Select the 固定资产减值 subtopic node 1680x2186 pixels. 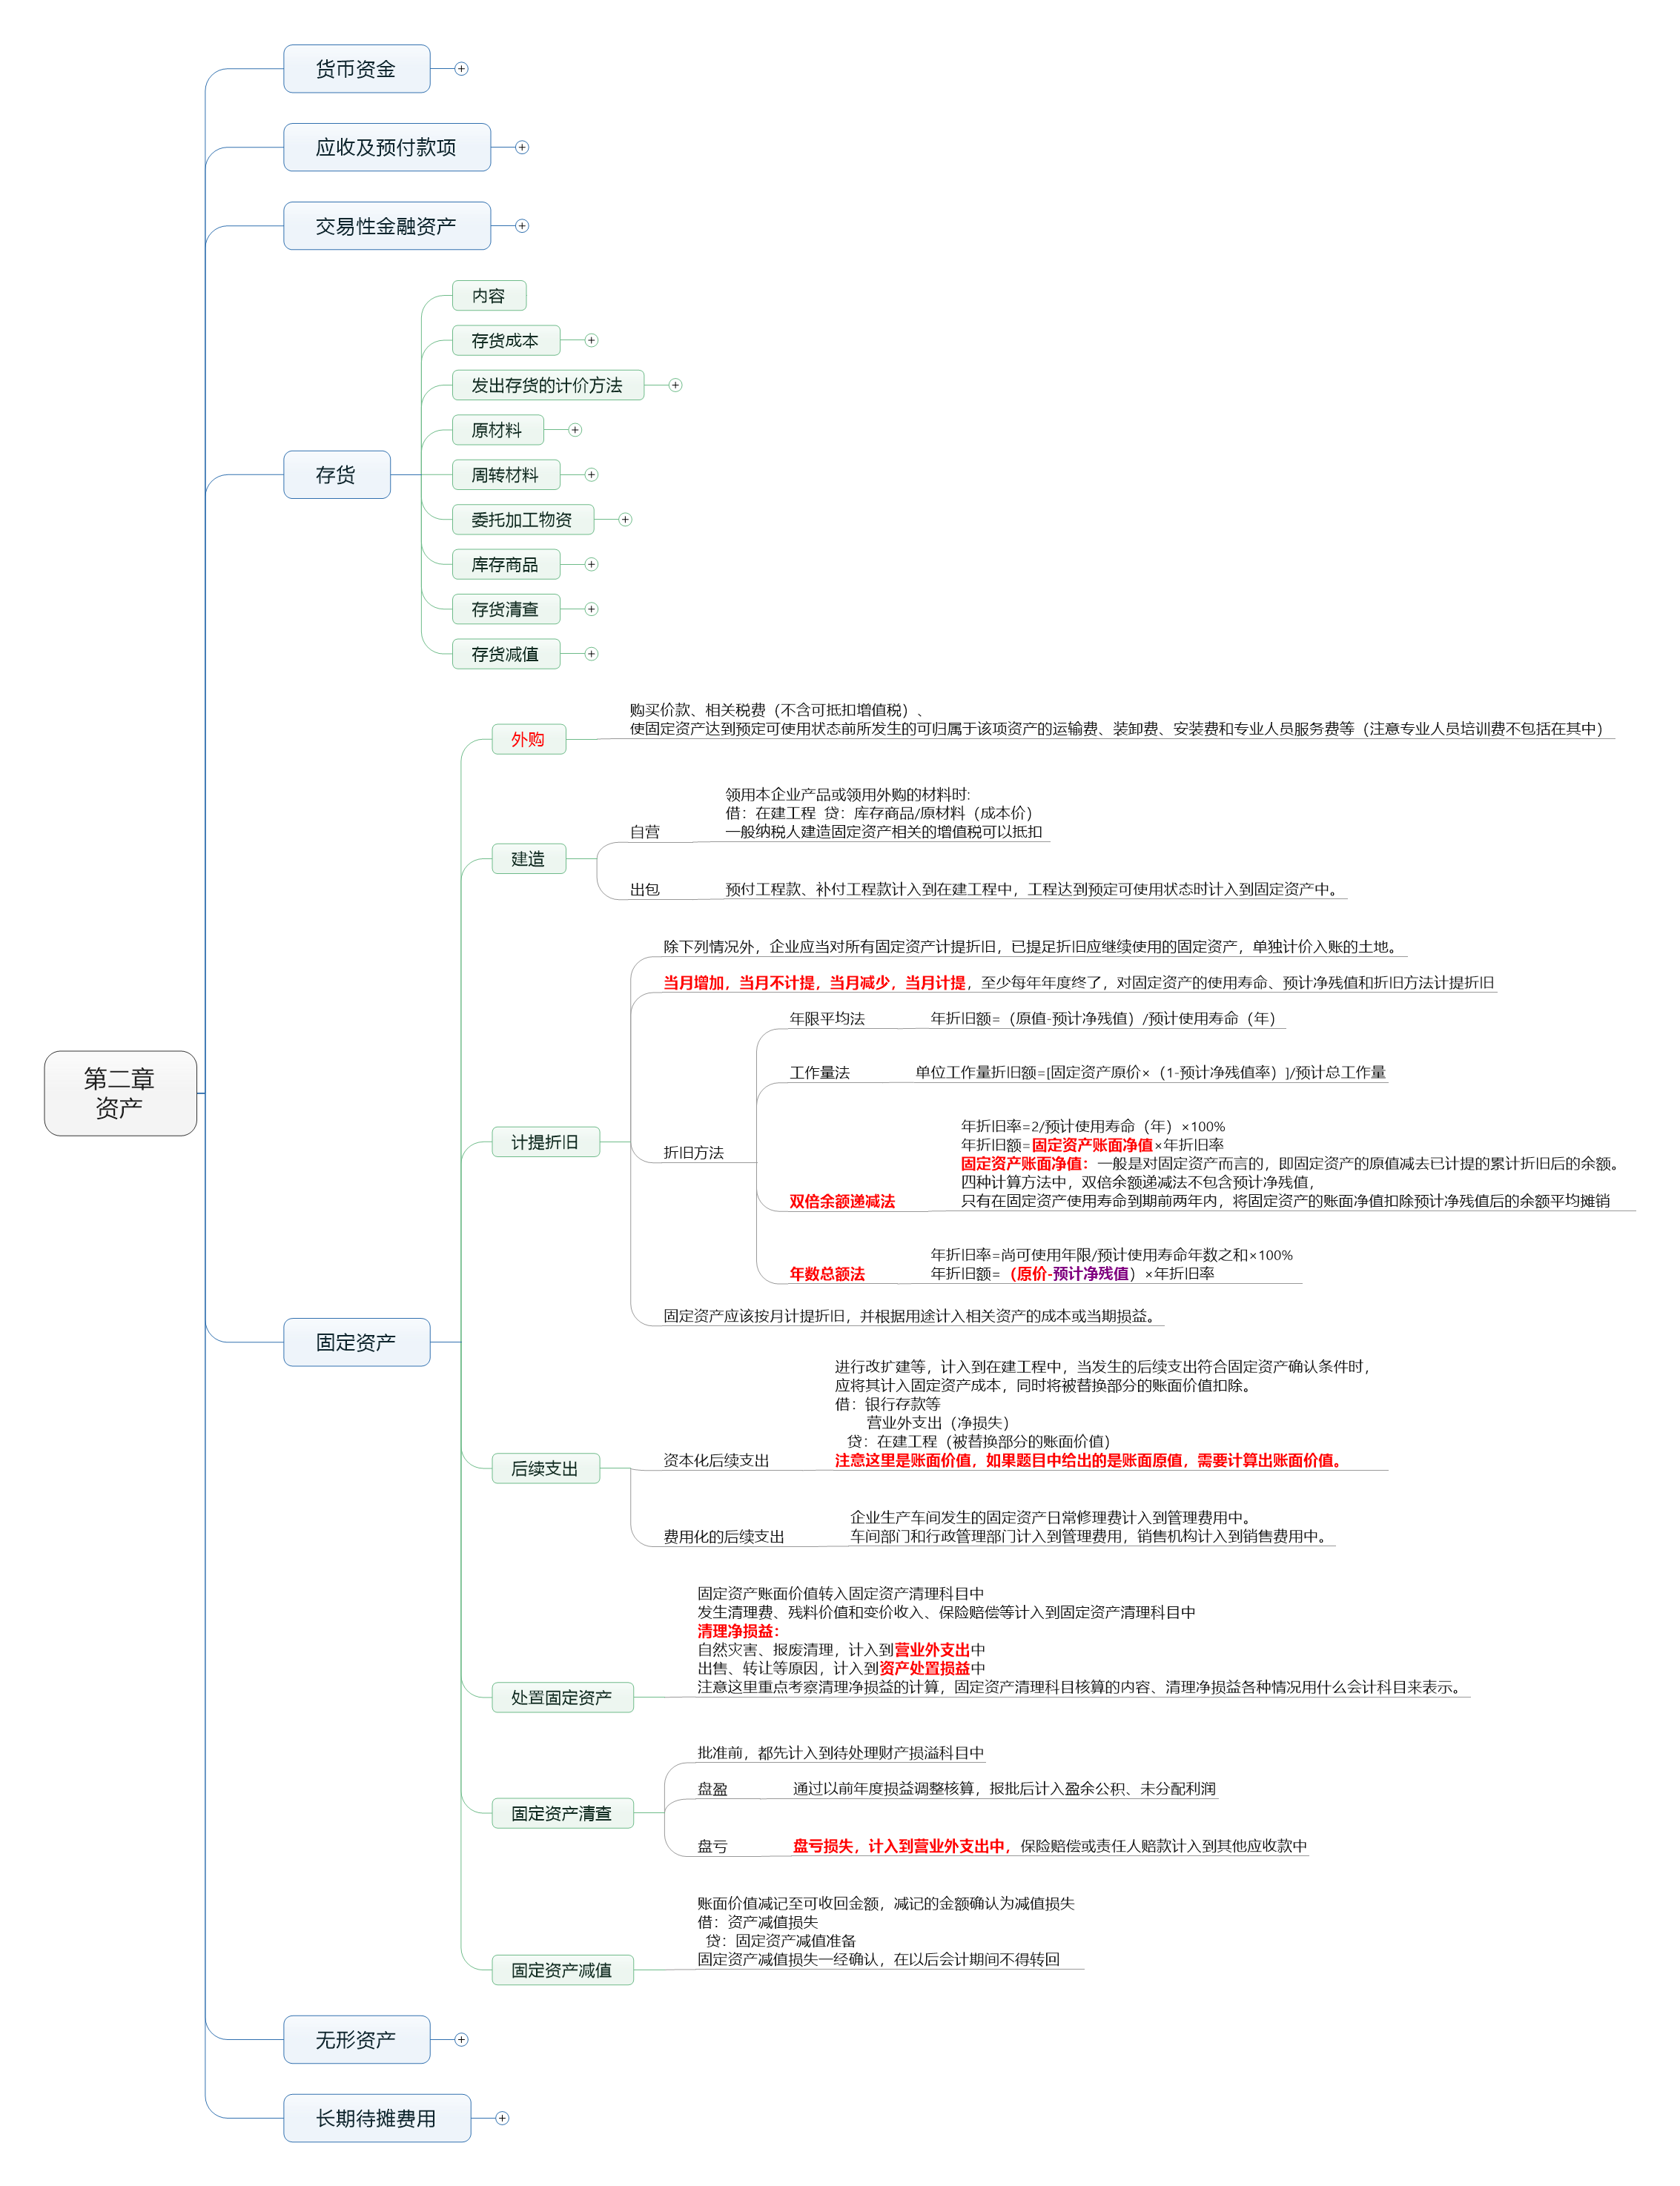click(562, 1970)
